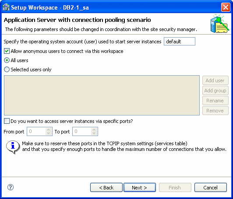Click the Add user button
233x199 pixels.
(x=215, y=80)
